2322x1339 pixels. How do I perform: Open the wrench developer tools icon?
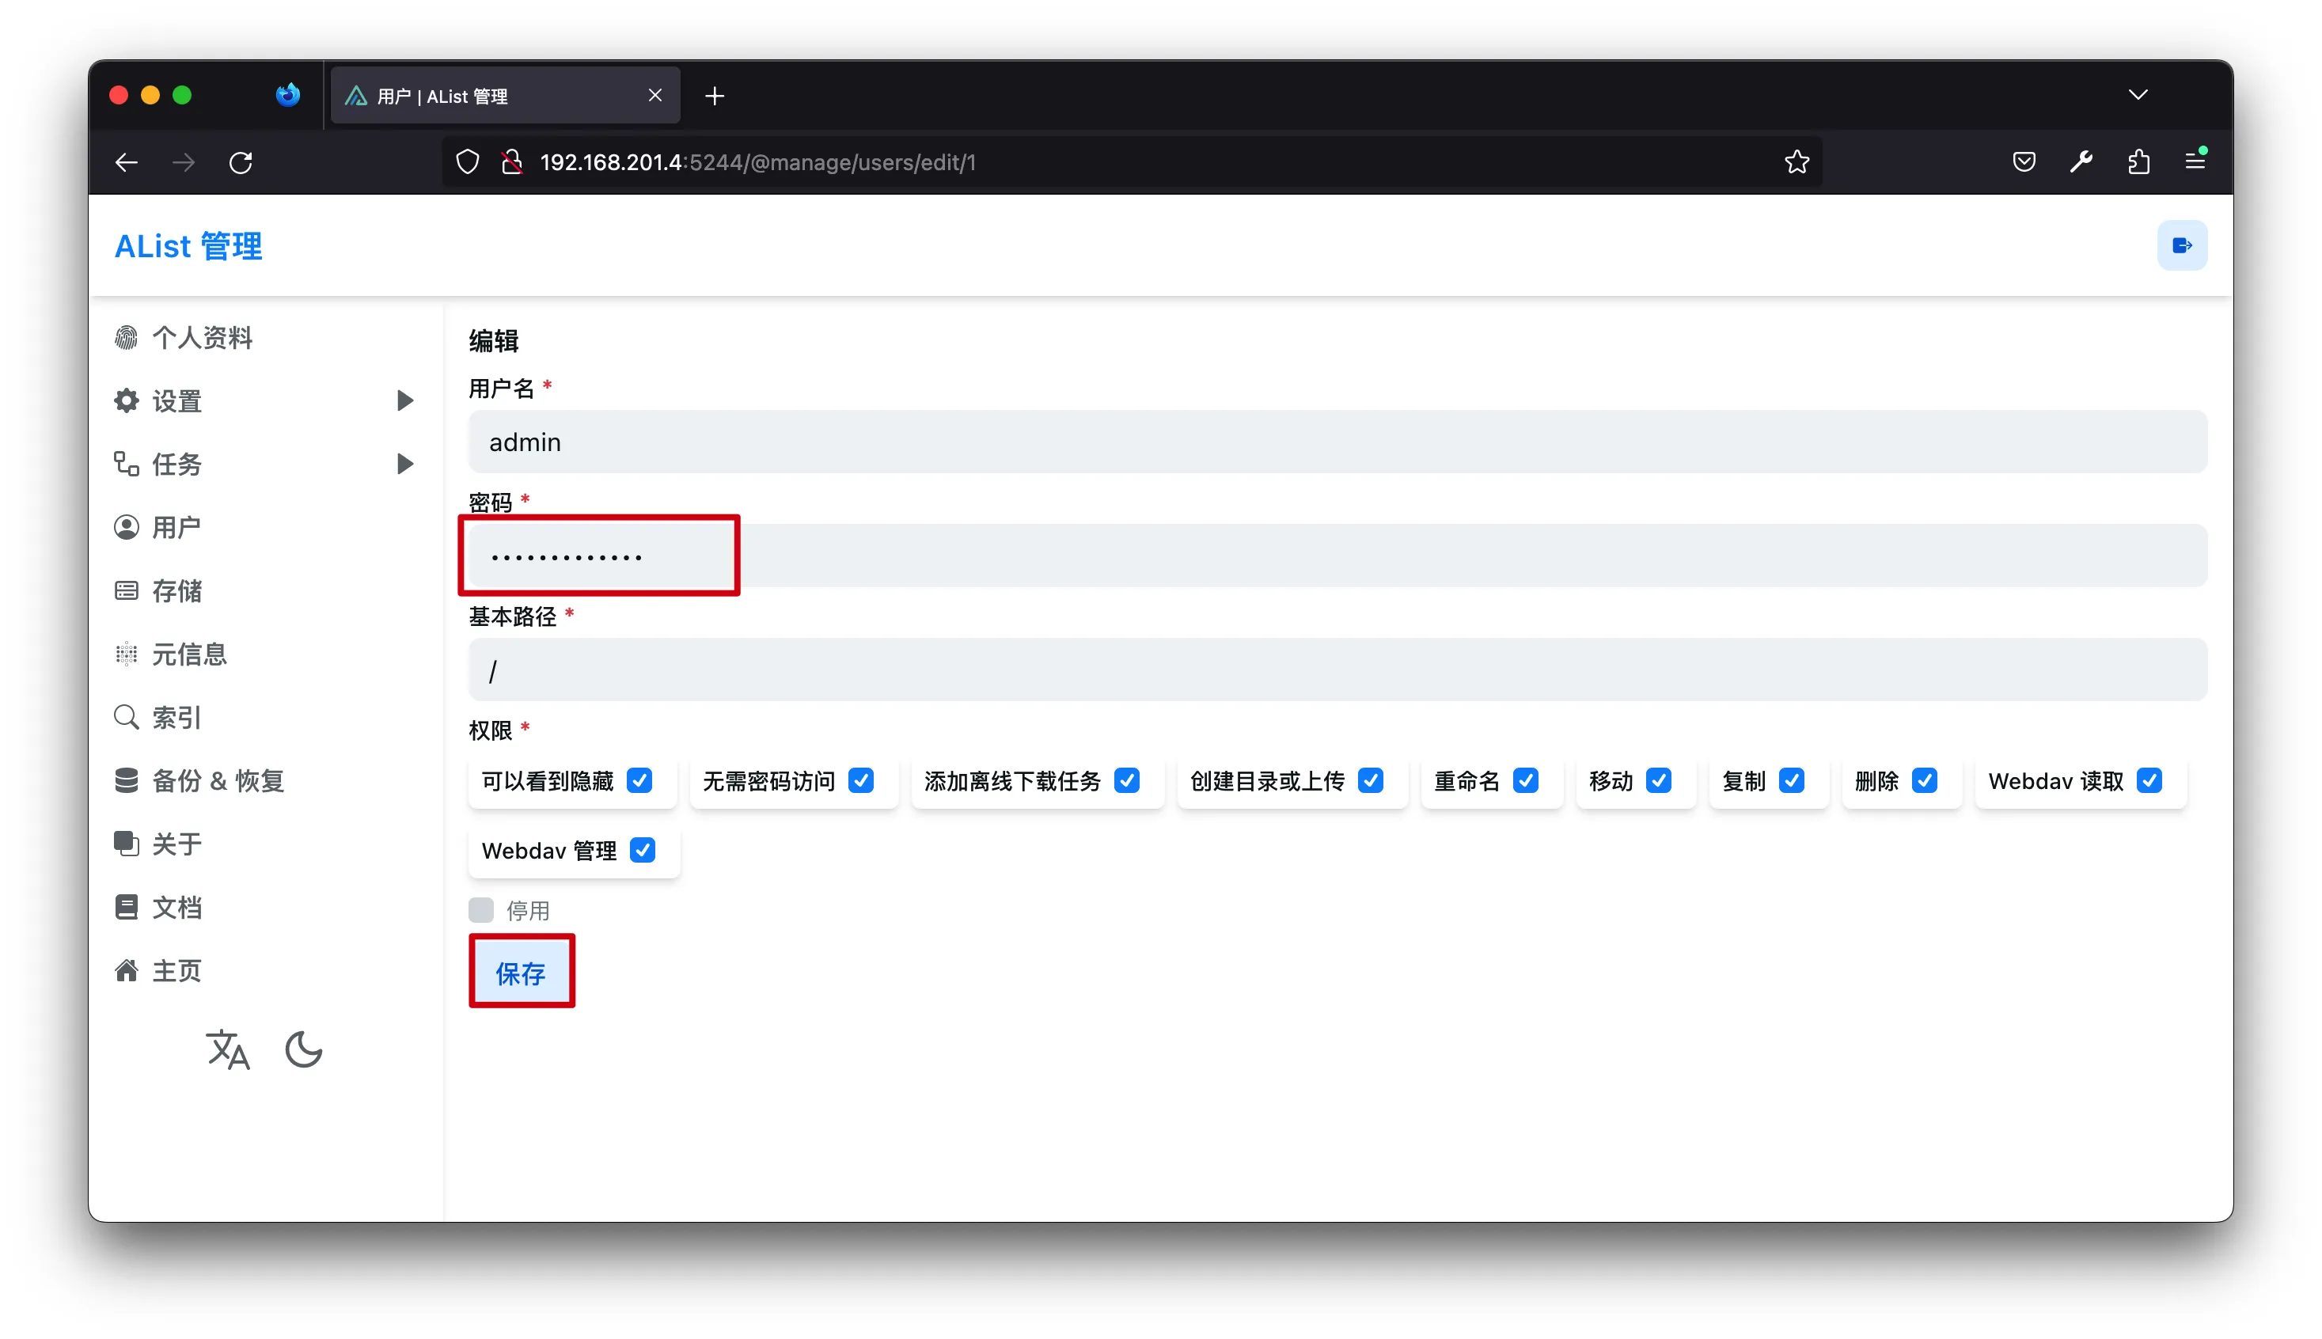click(x=2081, y=163)
